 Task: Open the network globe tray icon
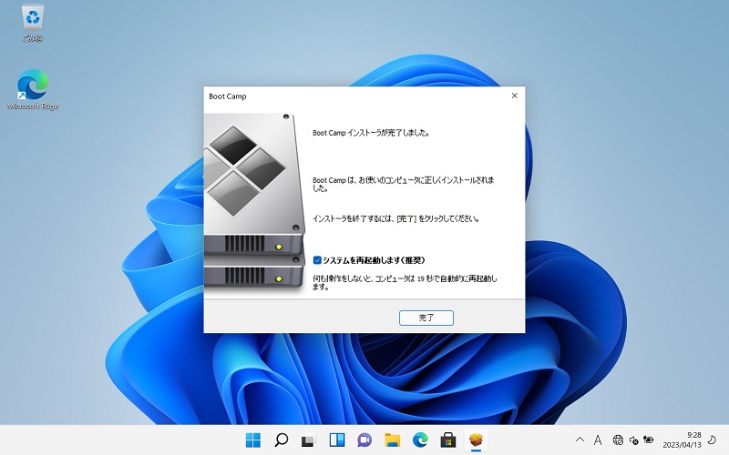coord(618,440)
